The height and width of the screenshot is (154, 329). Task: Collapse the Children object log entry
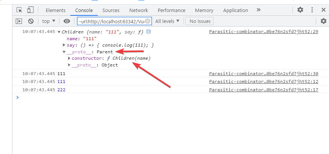point(59,32)
